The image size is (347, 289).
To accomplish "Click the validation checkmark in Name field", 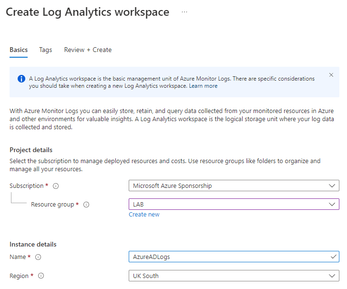I will coord(333,257).
